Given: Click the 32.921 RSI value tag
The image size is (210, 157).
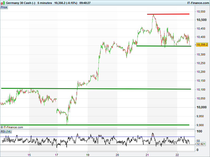Looking at the screenshot, I should (201, 144).
